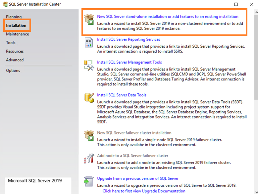Maximize the Installation Center window
The width and height of the screenshot is (258, 194).
pyautogui.click(x=236, y=4)
